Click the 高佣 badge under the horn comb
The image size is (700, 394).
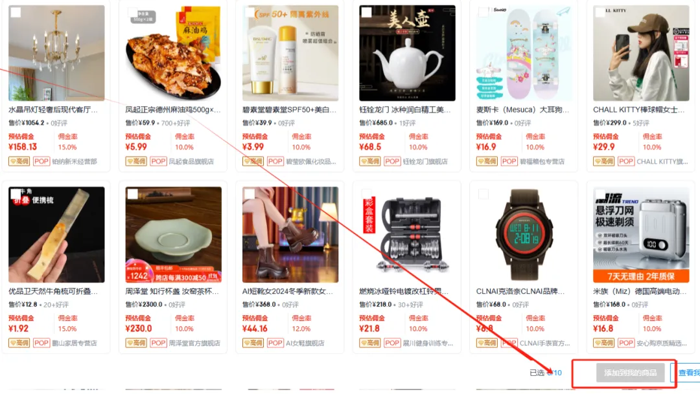(x=19, y=343)
